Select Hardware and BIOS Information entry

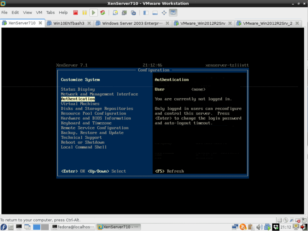96,118
